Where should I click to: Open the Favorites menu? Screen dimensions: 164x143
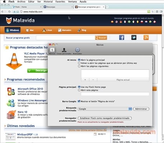click(x=60, y=1)
